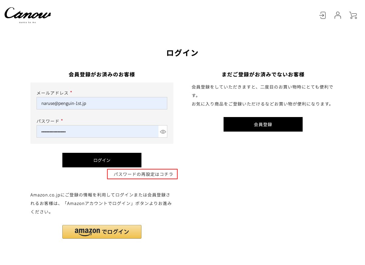
Task: Open the パスワードの再設定はコチラ link
Action: pyautogui.click(x=143, y=174)
